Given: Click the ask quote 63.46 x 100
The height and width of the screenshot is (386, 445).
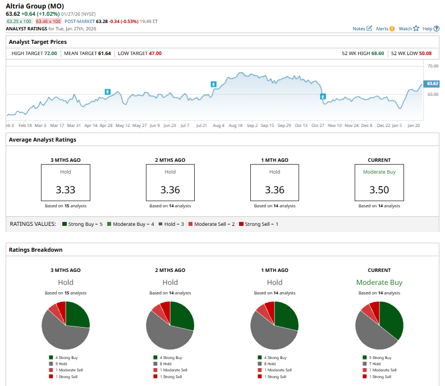Looking at the screenshot, I should tap(48, 21).
